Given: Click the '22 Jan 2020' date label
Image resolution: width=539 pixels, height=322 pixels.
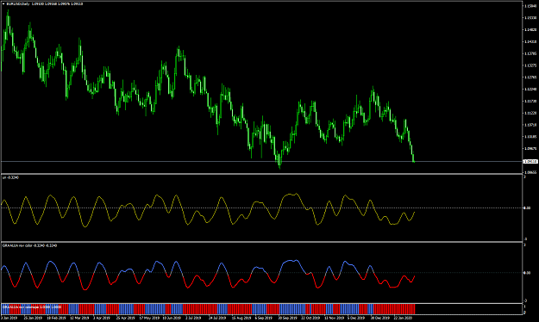Looking at the screenshot, I should [403, 318].
